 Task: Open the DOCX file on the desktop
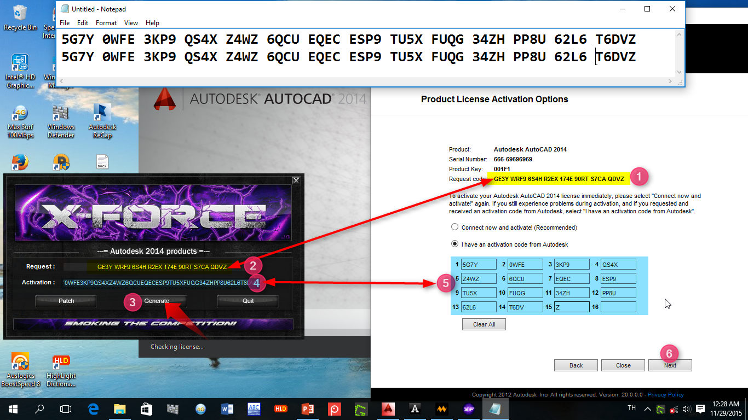[x=102, y=162]
